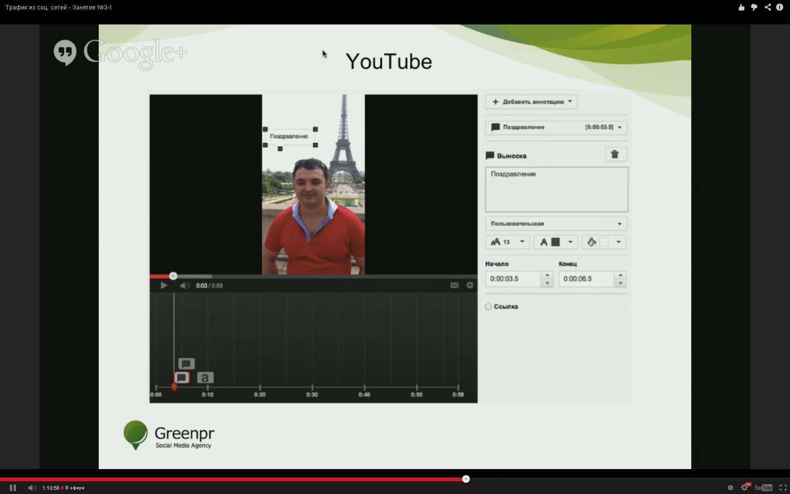Click the red playback progress bar handle
The width and height of the screenshot is (790, 494).
click(466, 479)
